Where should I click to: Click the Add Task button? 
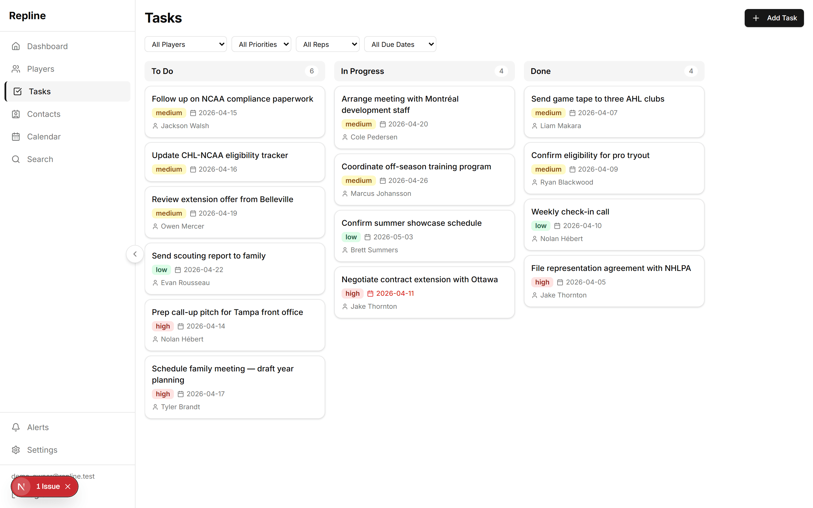(774, 18)
